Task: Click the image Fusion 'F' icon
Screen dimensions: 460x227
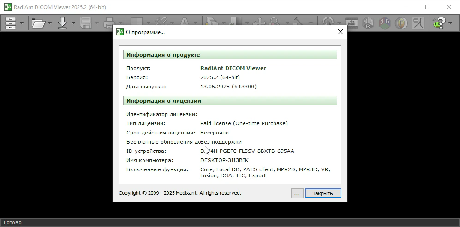Action: pyautogui.click(x=401, y=23)
